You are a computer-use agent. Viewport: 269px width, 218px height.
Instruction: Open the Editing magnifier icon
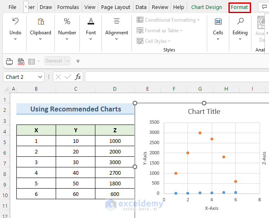click(240, 21)
